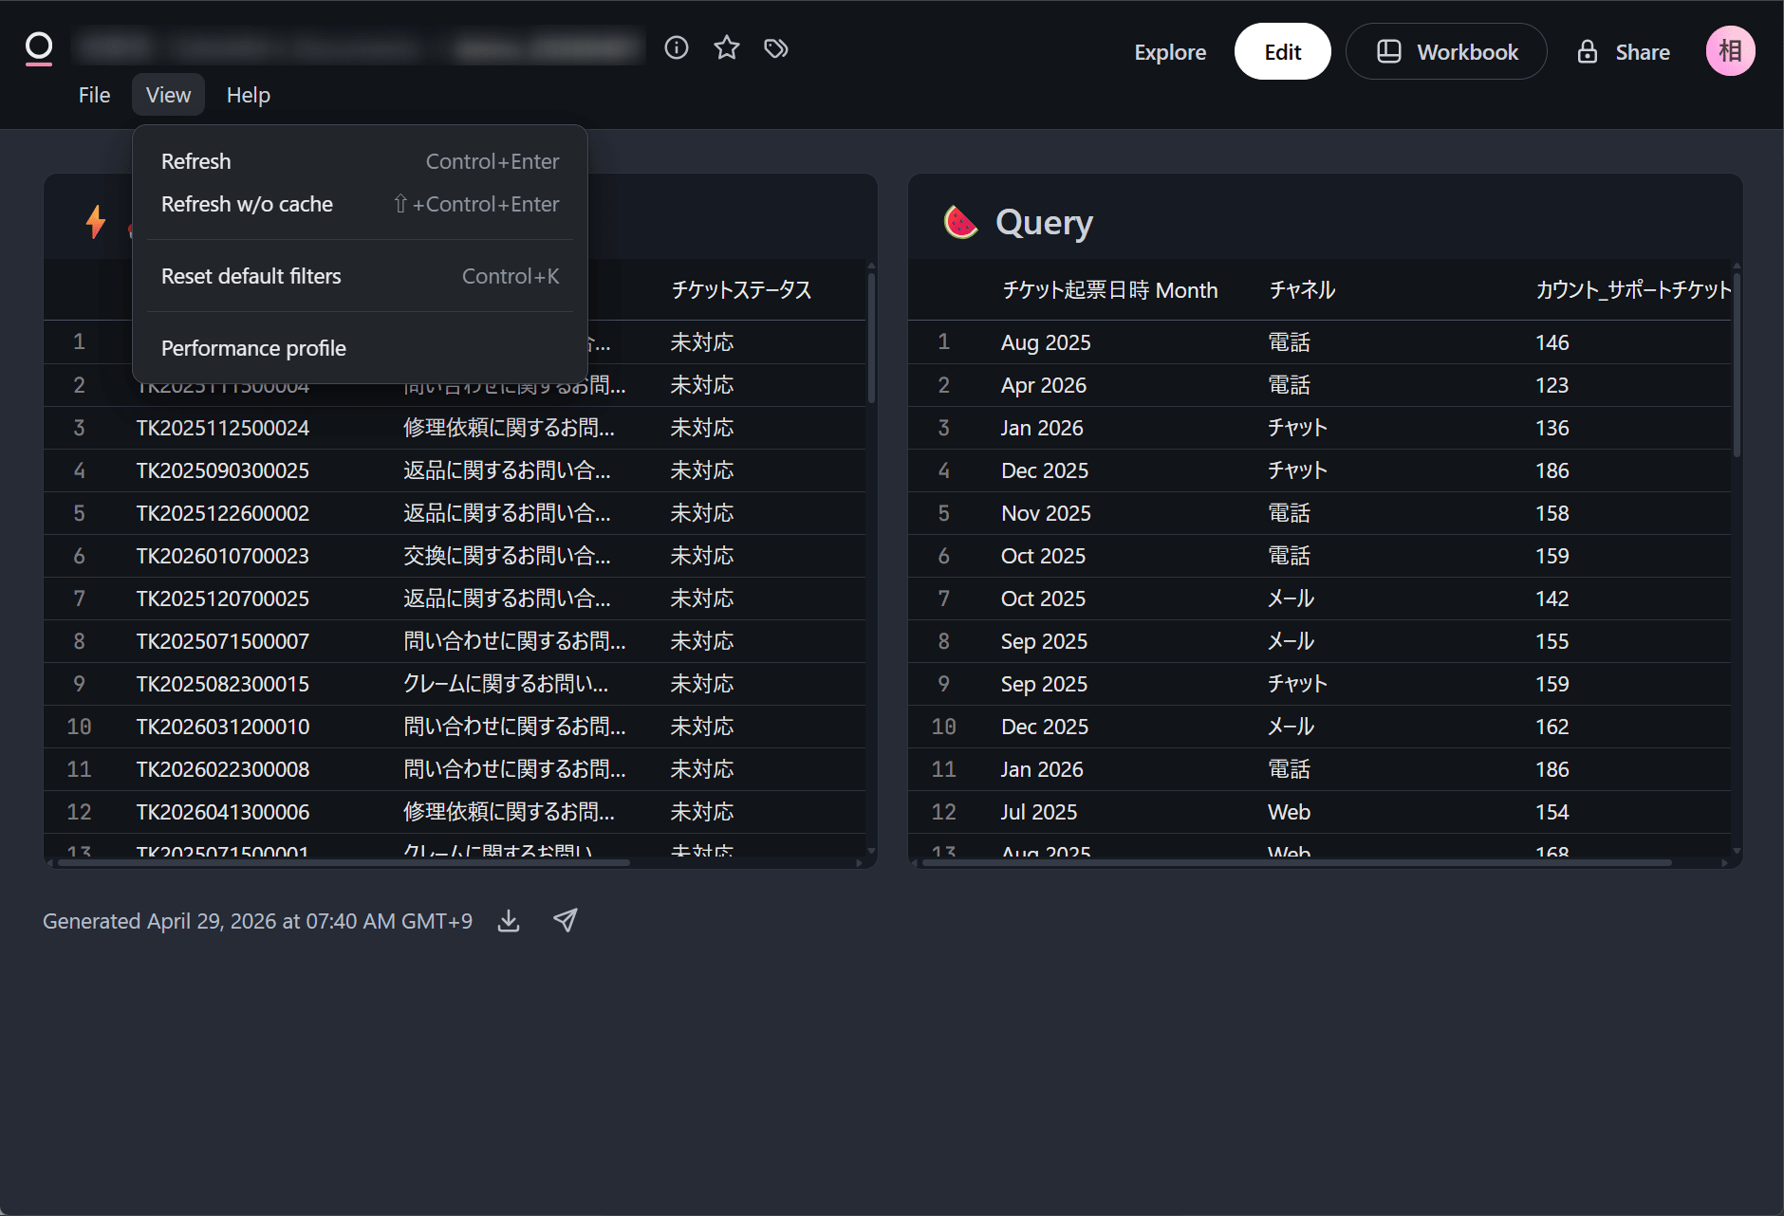The width and height of the screenshot is (1784, 1216).
Task: Open the dashboard info icon
Action: pos(677,47)
